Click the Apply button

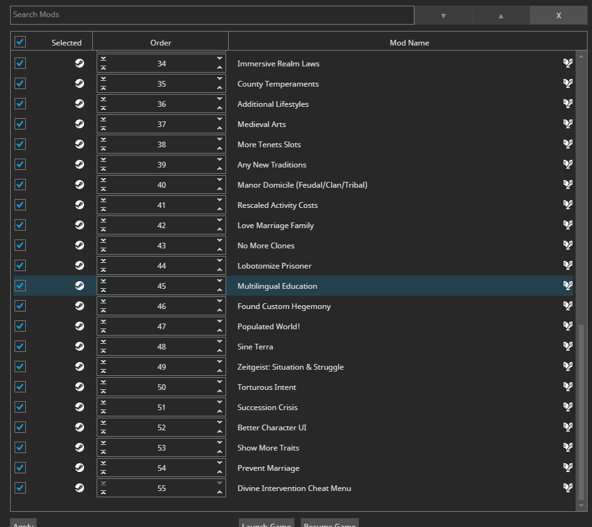(x=23, y=523)
